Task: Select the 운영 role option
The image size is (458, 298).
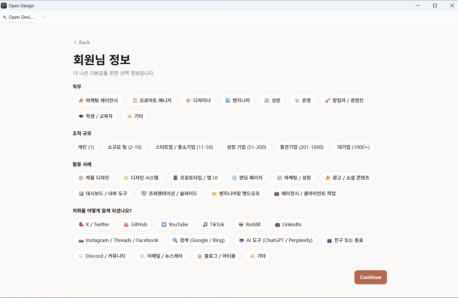Action: point(302,100)
